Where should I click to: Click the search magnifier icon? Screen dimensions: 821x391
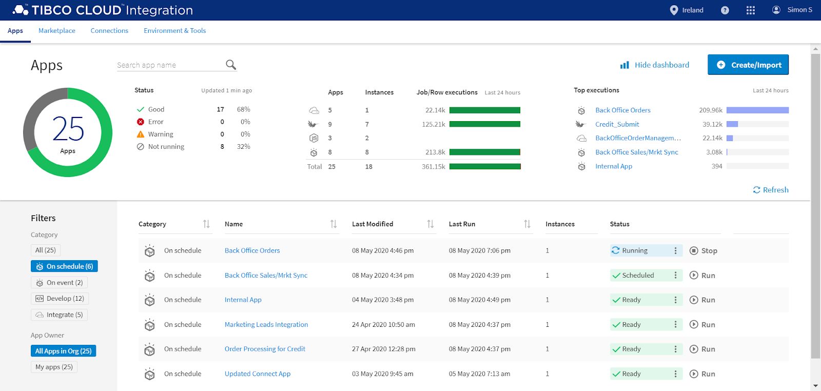click(231, 65)
